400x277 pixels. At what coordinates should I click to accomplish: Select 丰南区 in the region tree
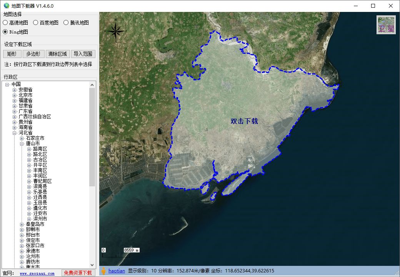[x=40, y=171]
